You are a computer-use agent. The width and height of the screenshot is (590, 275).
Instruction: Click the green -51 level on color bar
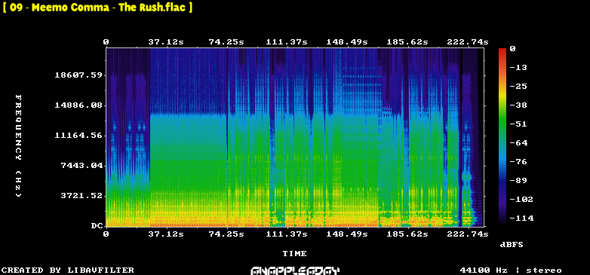click(x=502, y=124)
